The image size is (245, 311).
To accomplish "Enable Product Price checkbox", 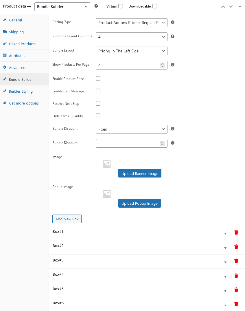I will (98, 78).
